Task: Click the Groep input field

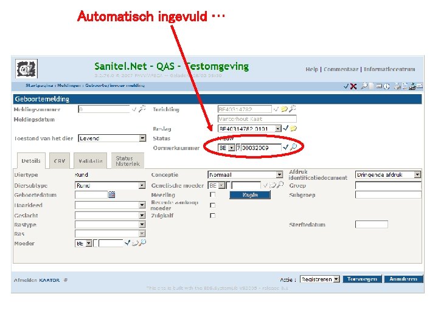Action: pyautogui.click(x=388, y=185)
